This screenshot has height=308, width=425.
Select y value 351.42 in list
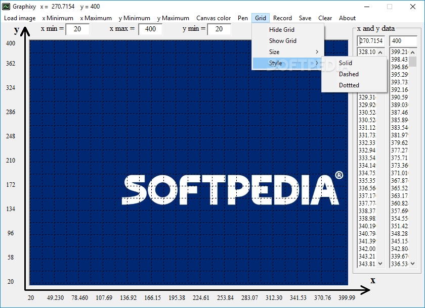(400, 226)
